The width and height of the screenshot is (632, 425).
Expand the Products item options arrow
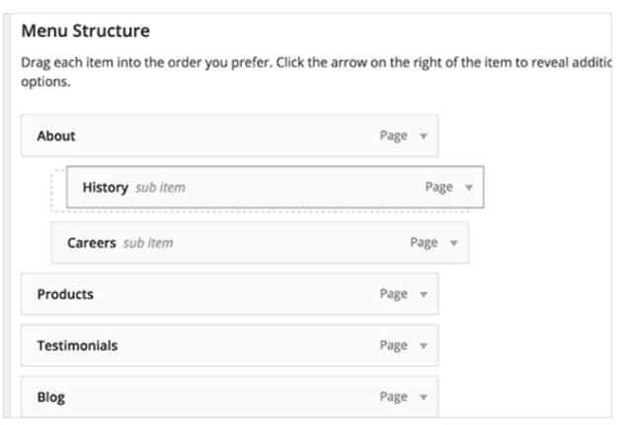tap(424, 295)
